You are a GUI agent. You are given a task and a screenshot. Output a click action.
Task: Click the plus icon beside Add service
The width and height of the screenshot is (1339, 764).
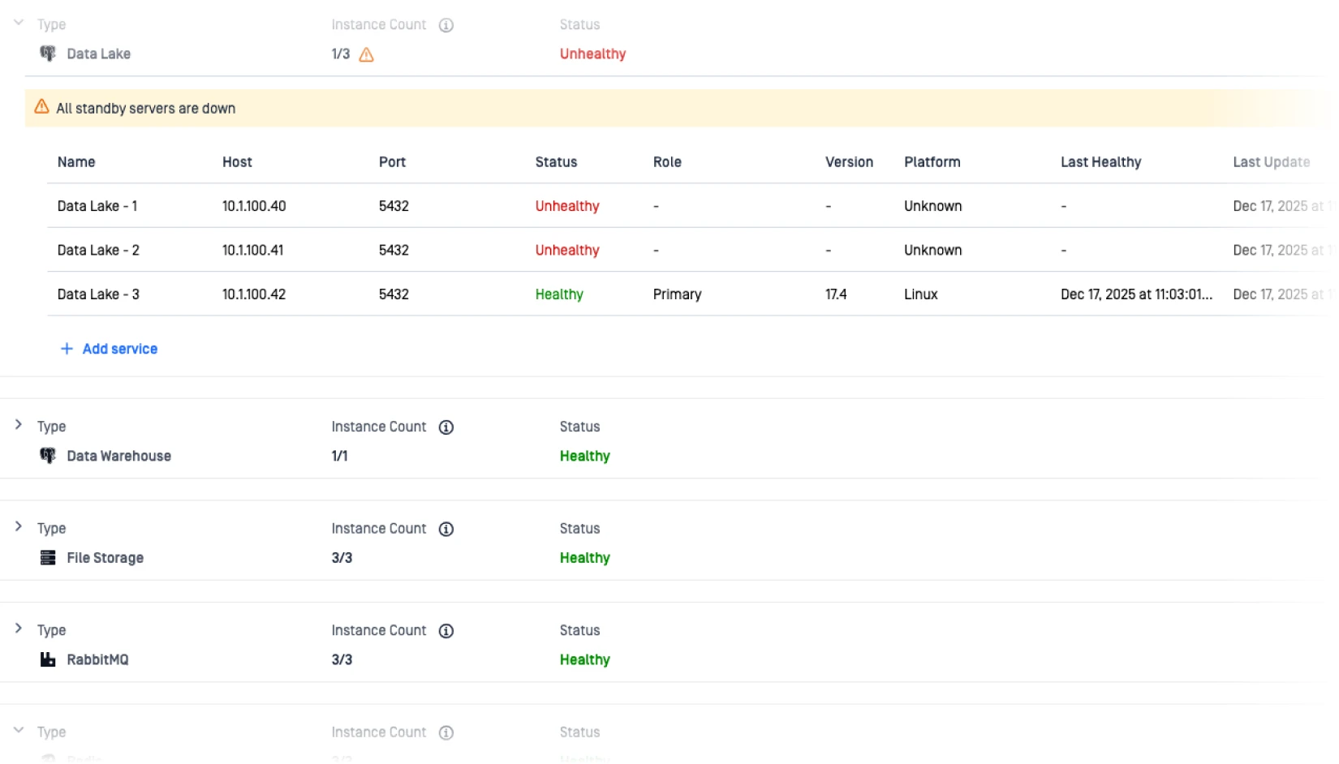pos(67,349)
